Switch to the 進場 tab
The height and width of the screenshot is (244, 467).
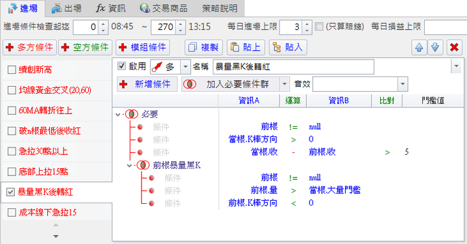point(23,8)
